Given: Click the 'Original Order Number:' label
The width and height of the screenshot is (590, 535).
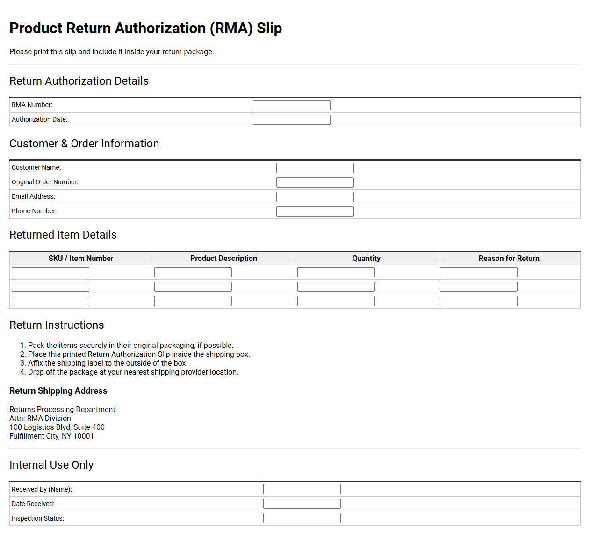Looking at the screenshot, I should click(45, 182).
